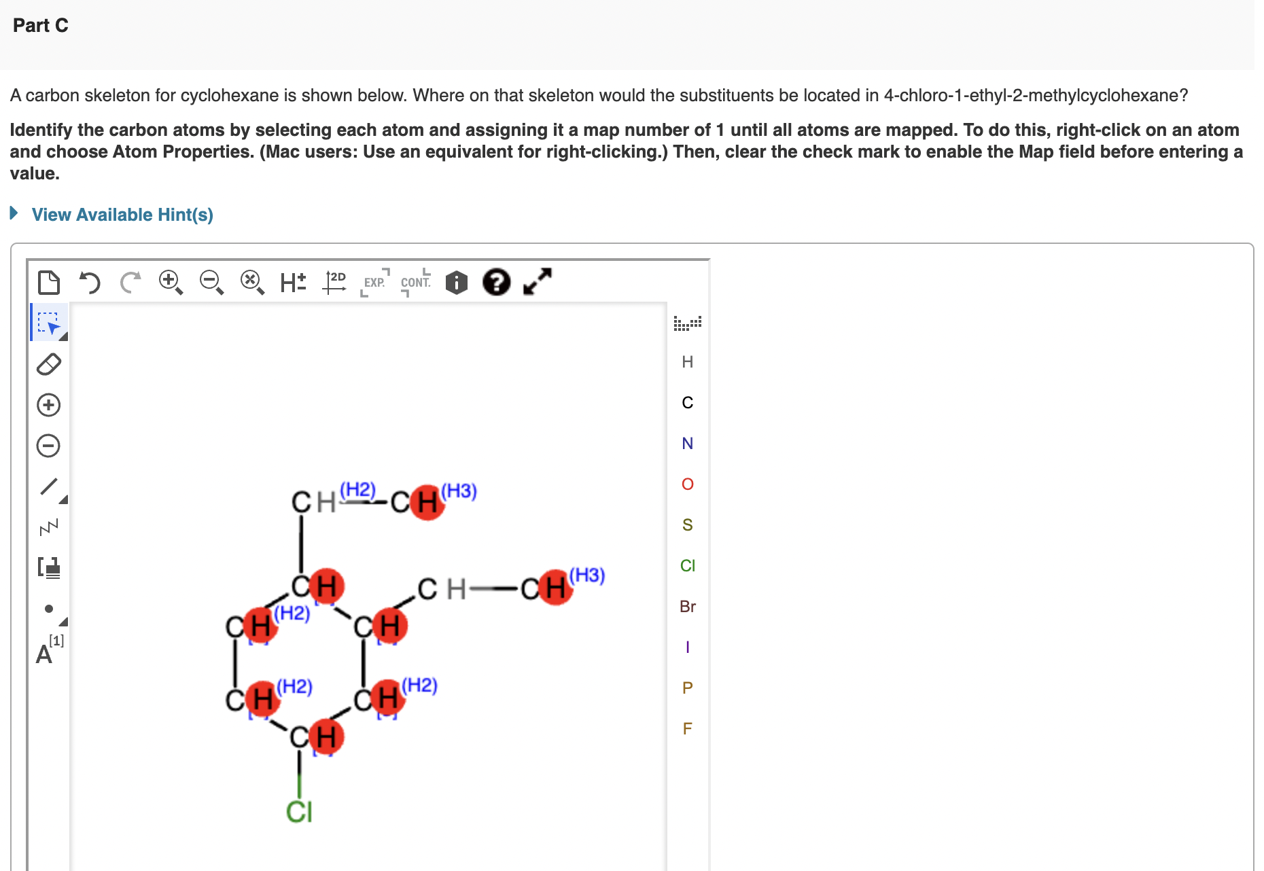1264x871 pixels.
Task: Expand the View Available Hint(s) section
Action: (x=122, y=214)
